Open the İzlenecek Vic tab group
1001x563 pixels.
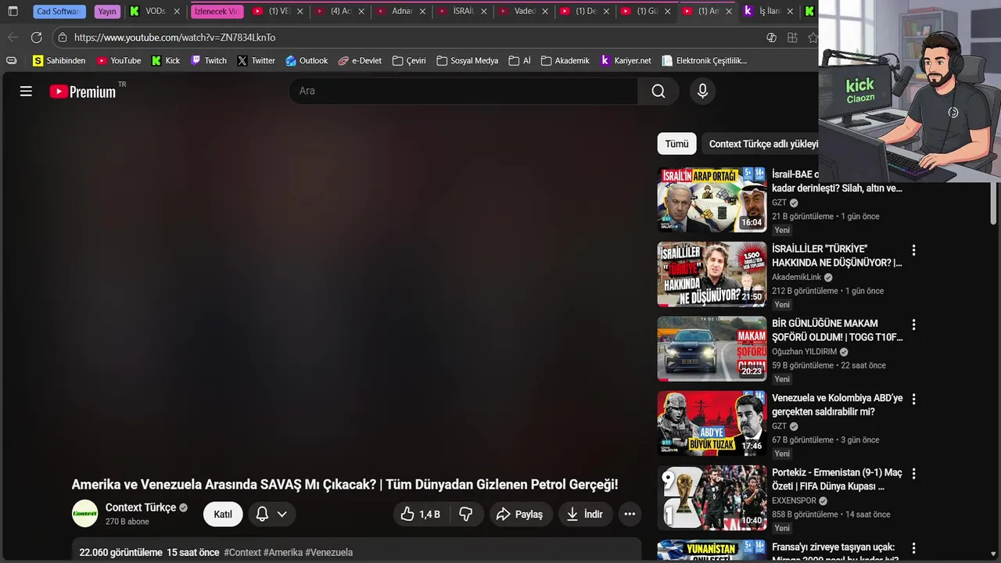(217, 12)
